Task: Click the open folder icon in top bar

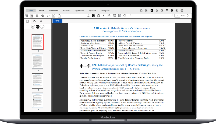Action: tap(141, 11)
